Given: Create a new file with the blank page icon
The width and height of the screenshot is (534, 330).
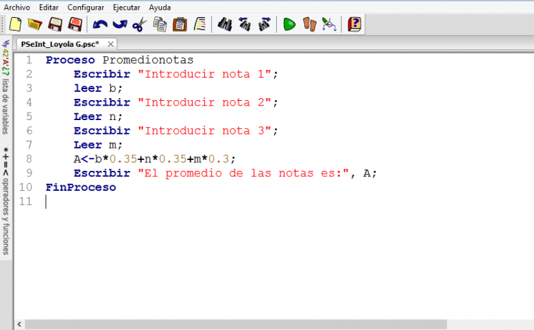Looking at the screenshot, I should click(x=15, y=25).
